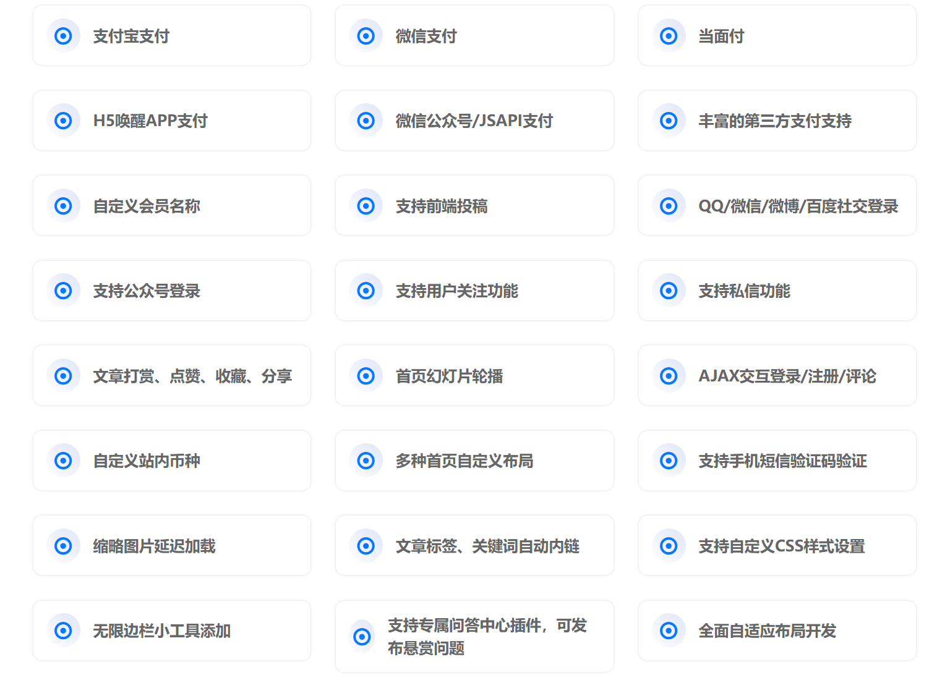
Task: Click the circle icon beside 支持前端投稿
Action: (x=366, y=206)
